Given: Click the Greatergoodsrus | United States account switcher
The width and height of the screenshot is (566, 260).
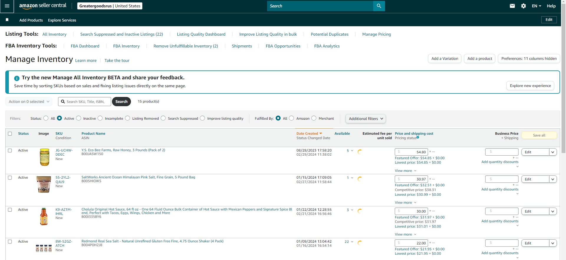Looking at the screenshot, I should 110,6.
